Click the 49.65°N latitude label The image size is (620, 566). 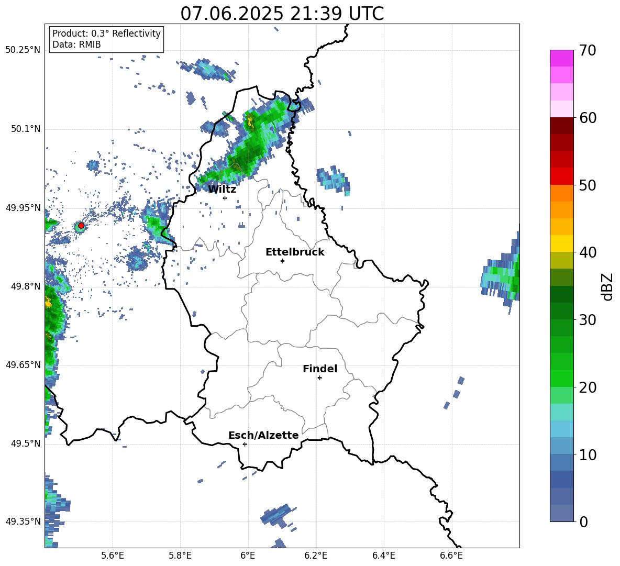(23, 364)
